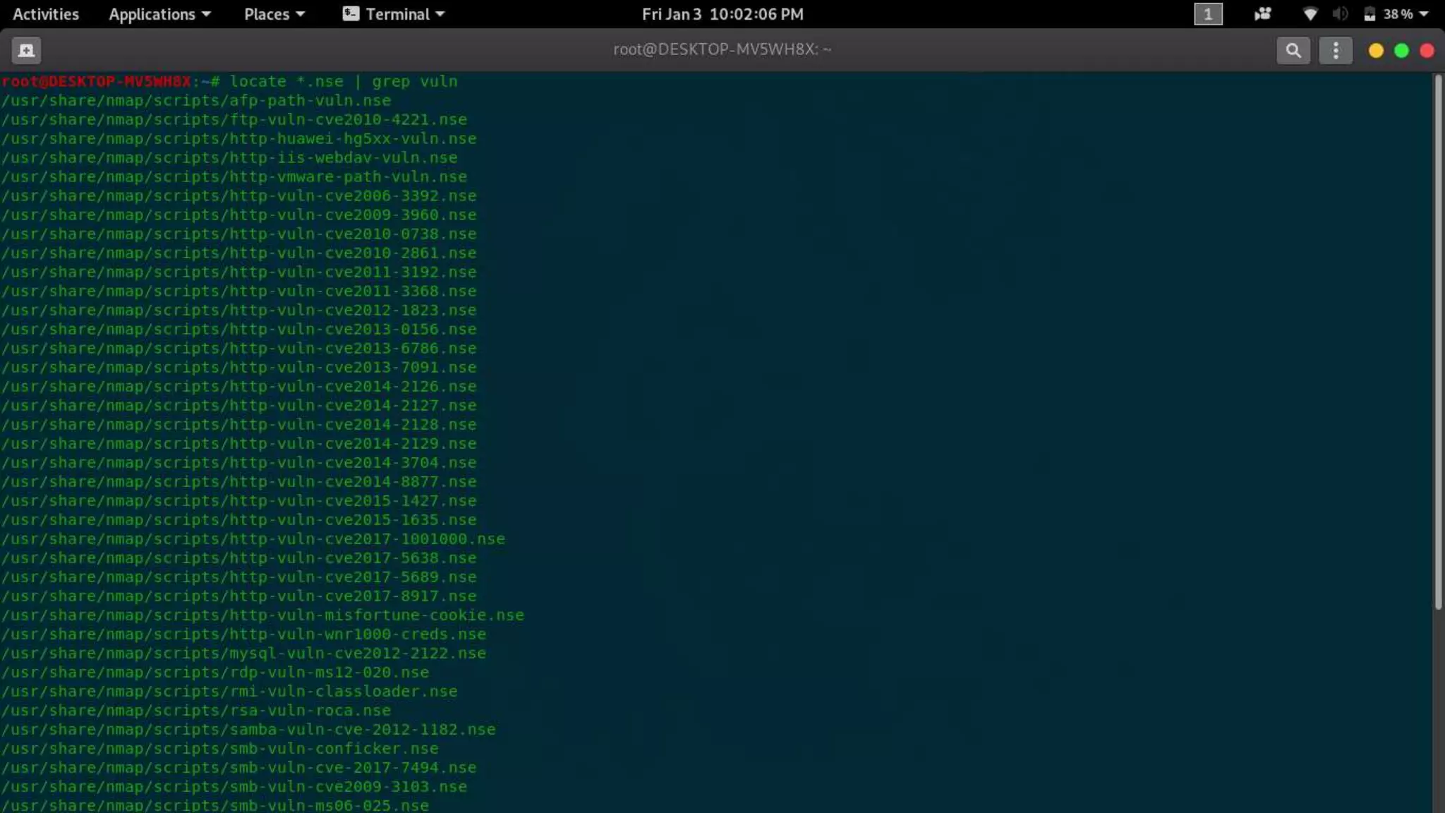Open the Terminal app menu dropdown

click(x=394, y=14)
